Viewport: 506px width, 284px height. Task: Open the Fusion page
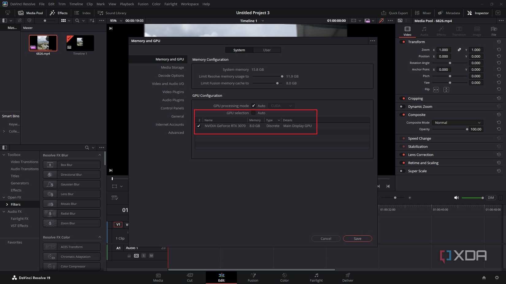point(253,277)
